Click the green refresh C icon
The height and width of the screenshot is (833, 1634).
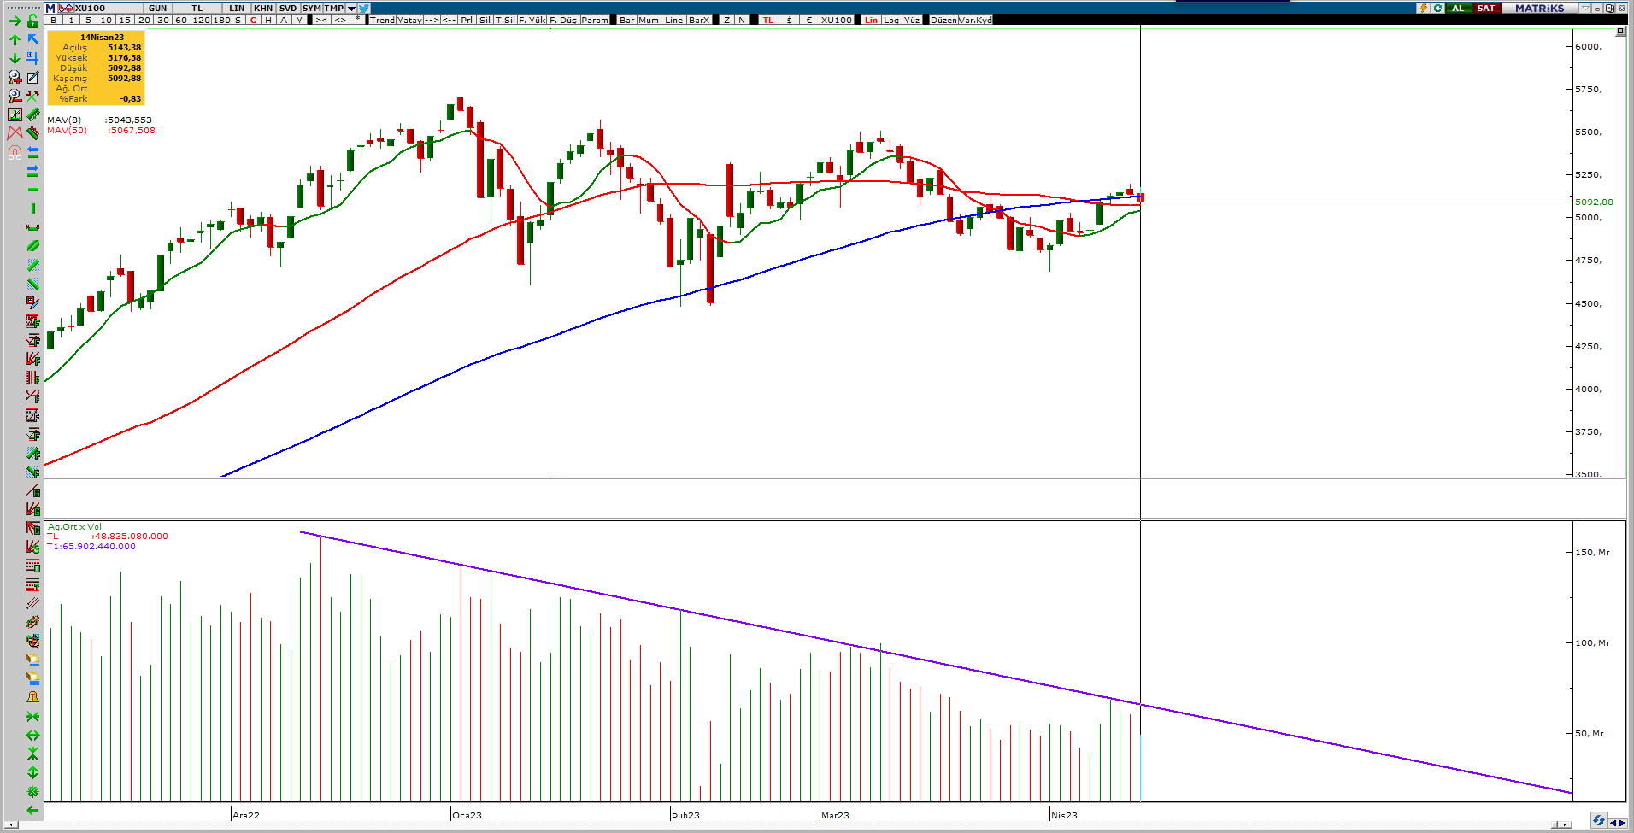pyautogui.click(x=1438, y=8)
